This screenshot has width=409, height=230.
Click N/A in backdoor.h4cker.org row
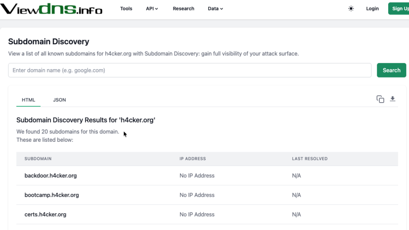coord(296,176)
